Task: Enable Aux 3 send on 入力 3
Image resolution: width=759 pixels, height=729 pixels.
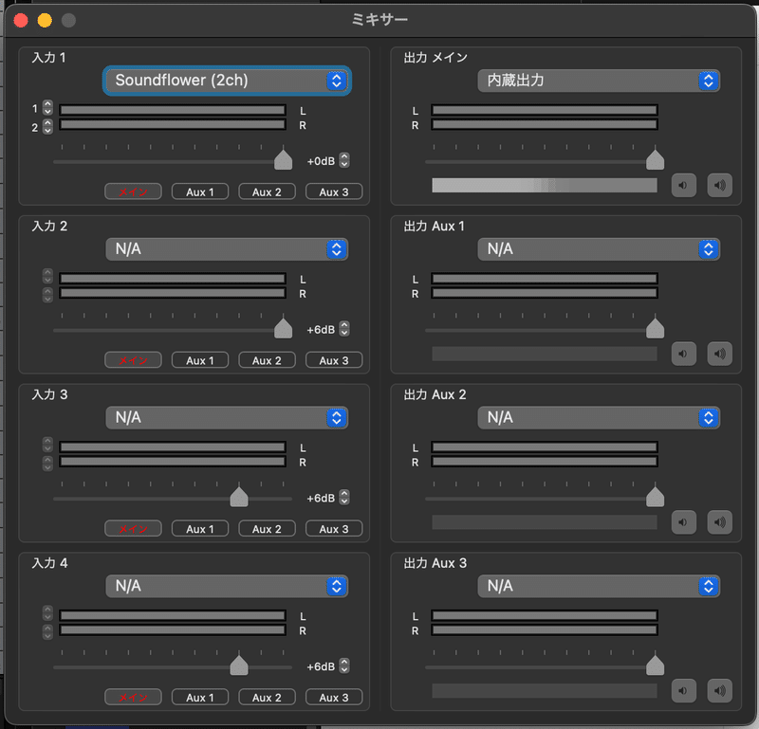Action: [334, 529]
